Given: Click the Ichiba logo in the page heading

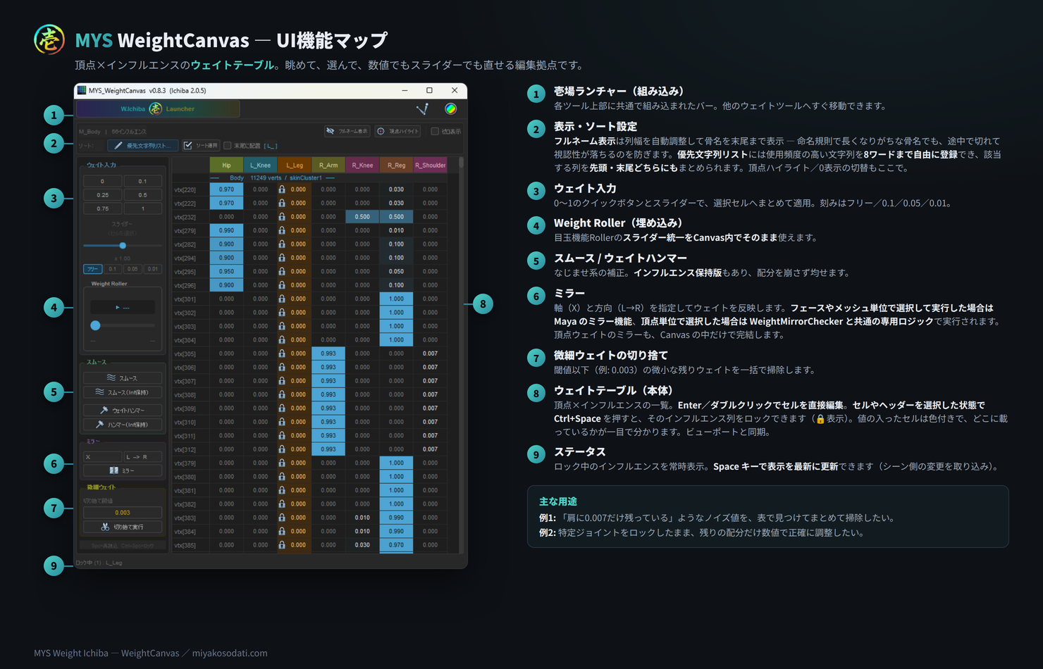Looking at the screenshot, I should 49,40.
